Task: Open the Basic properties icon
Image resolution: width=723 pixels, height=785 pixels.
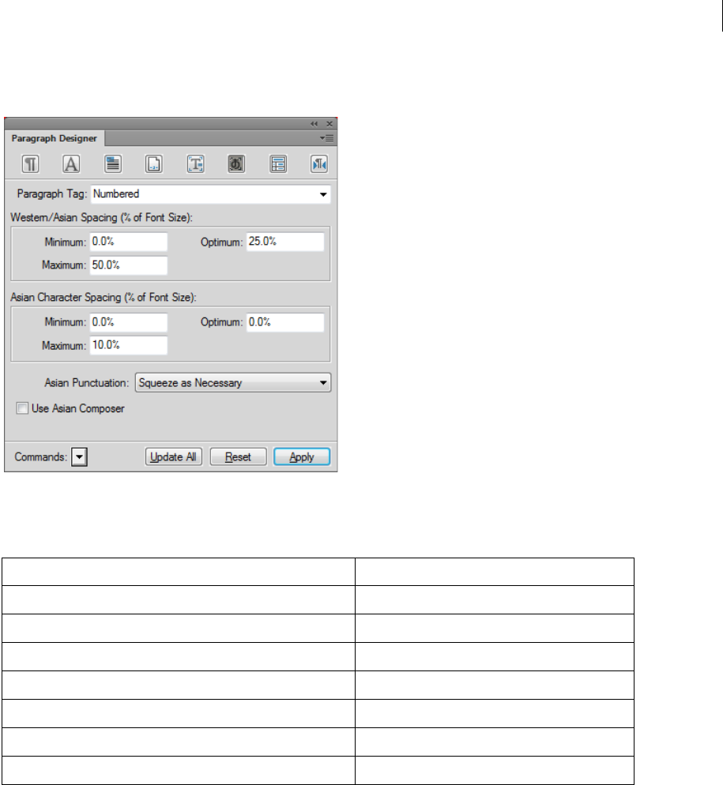Action: click(31, 163)
